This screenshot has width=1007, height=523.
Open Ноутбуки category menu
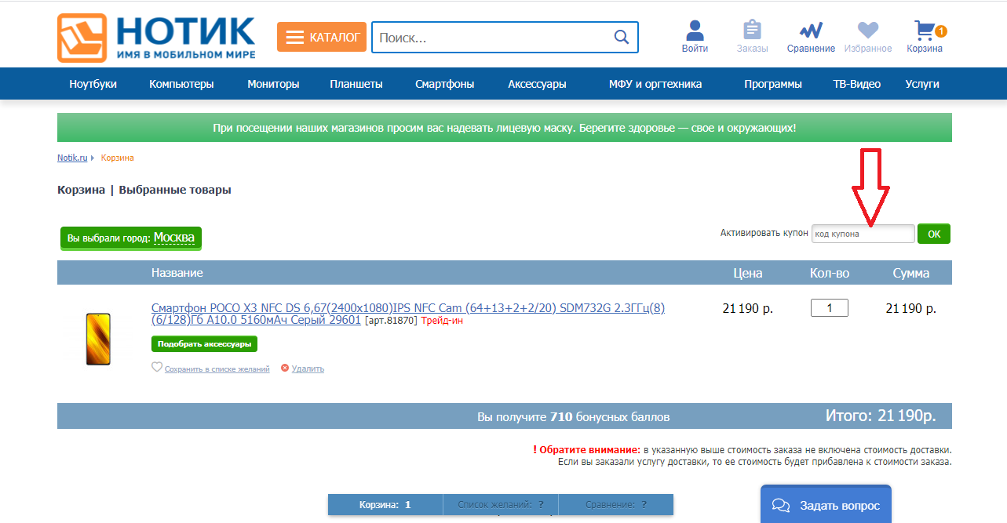[93, 84]
